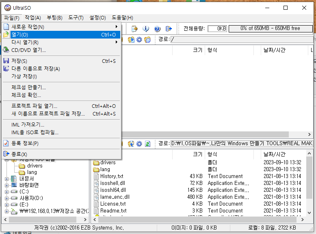Open the 파일(F) menu
Screen dimensions: 316x234
pos(12,18)
